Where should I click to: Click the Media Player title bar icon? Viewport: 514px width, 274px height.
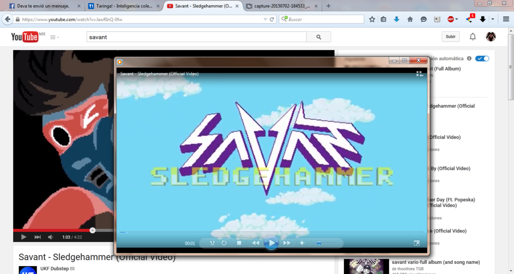coord(119,62)
